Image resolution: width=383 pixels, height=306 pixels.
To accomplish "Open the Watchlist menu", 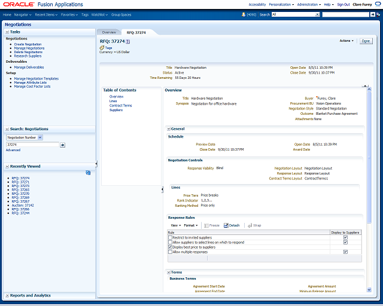I will click(99, 14).
